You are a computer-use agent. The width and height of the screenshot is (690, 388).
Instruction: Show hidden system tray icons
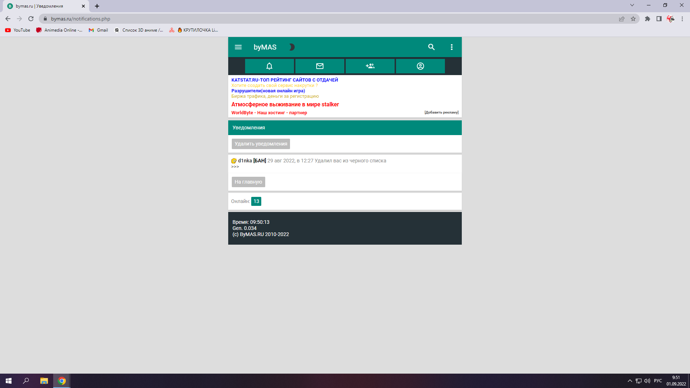(x=630, y=381)
